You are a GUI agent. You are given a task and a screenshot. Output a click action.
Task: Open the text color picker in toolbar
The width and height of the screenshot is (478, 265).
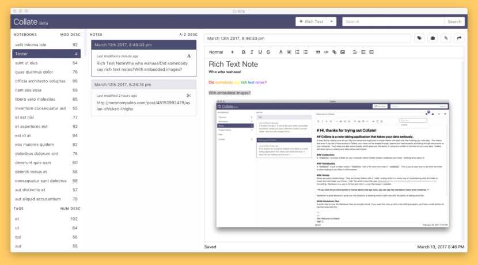click(x=281, y=52)
